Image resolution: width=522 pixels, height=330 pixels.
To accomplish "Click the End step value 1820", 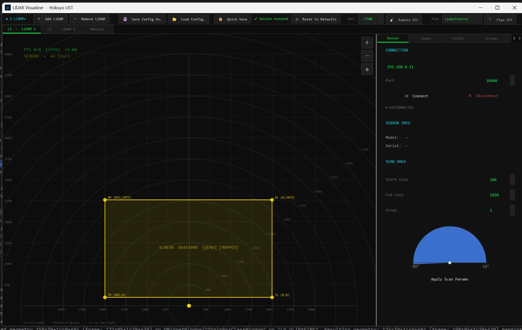I will click(494, 195).
